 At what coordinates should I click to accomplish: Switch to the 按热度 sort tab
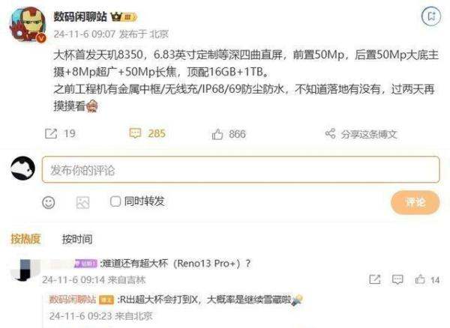pyautogui.click(x=25, y=239)
